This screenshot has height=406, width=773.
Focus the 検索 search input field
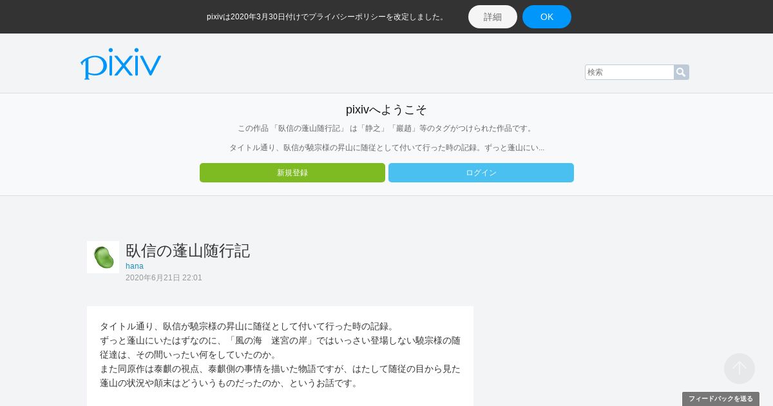[629, 72]
